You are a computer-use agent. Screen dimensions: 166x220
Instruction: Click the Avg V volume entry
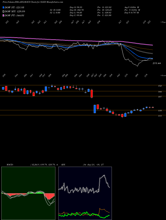131,7
